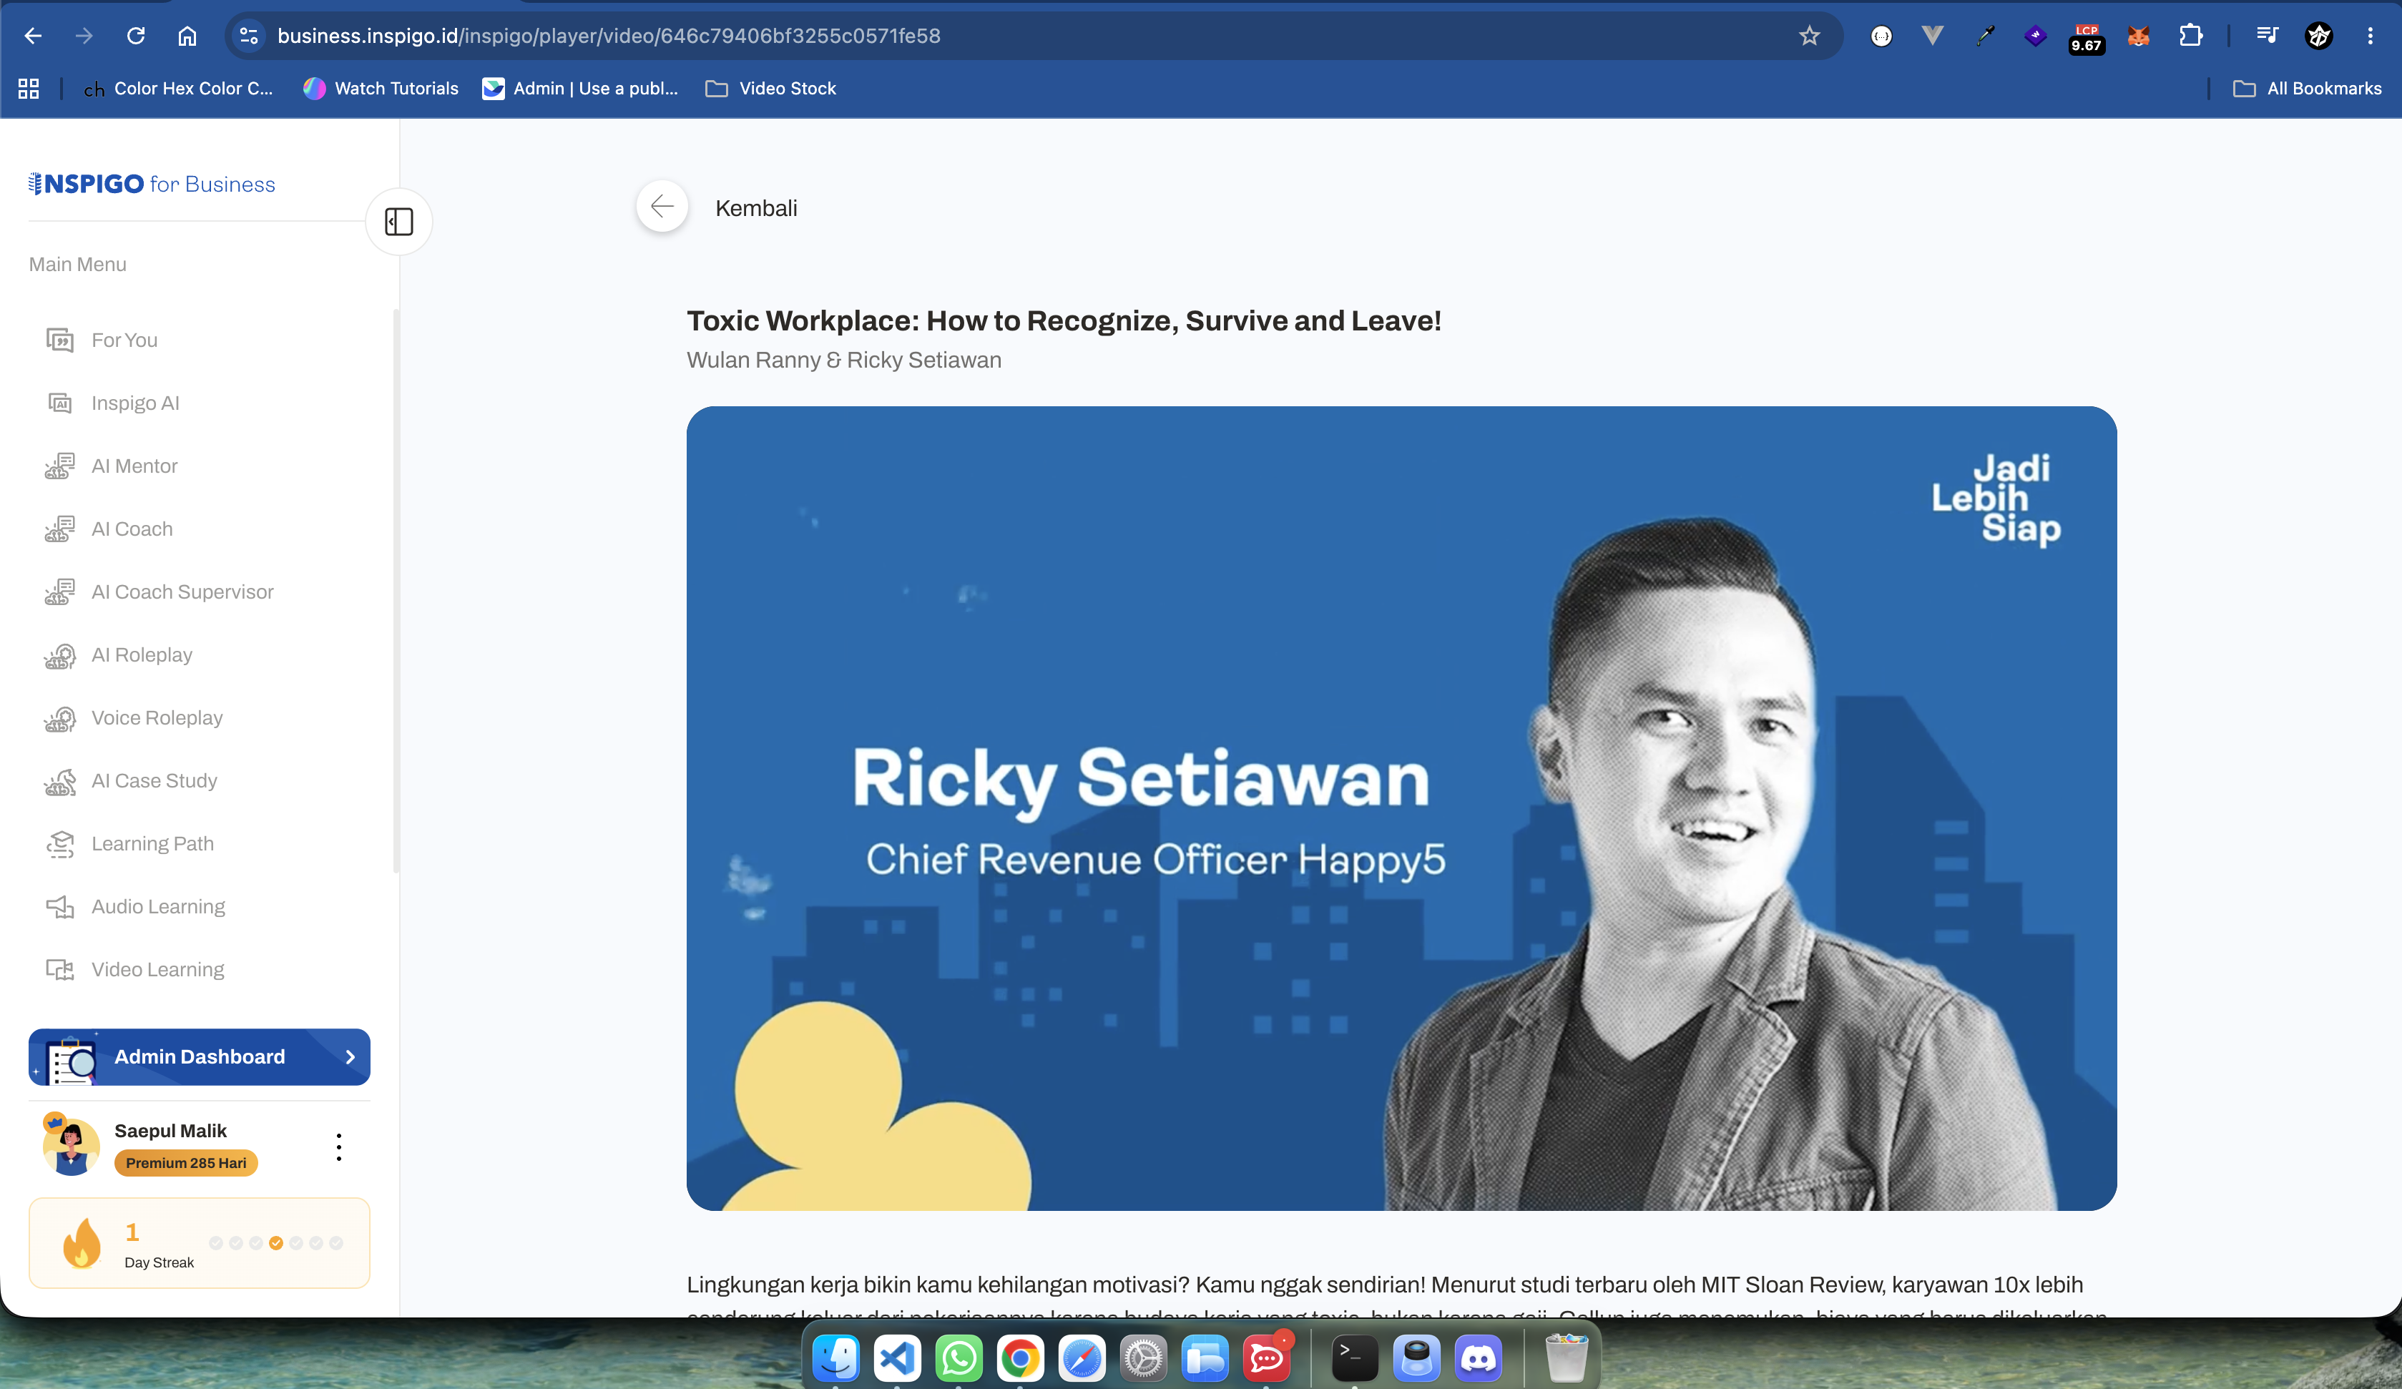Open Discord from the dock

point(1479,1358)
